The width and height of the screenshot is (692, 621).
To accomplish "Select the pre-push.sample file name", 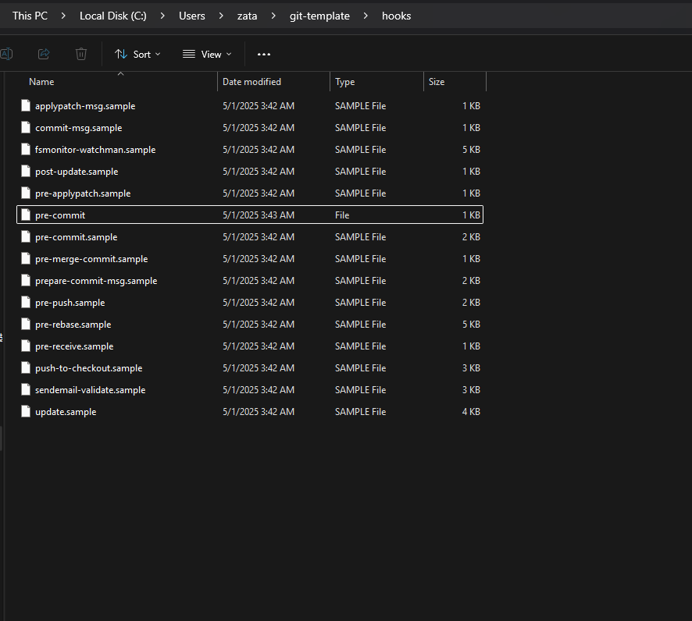I will (x=70, y=303).
